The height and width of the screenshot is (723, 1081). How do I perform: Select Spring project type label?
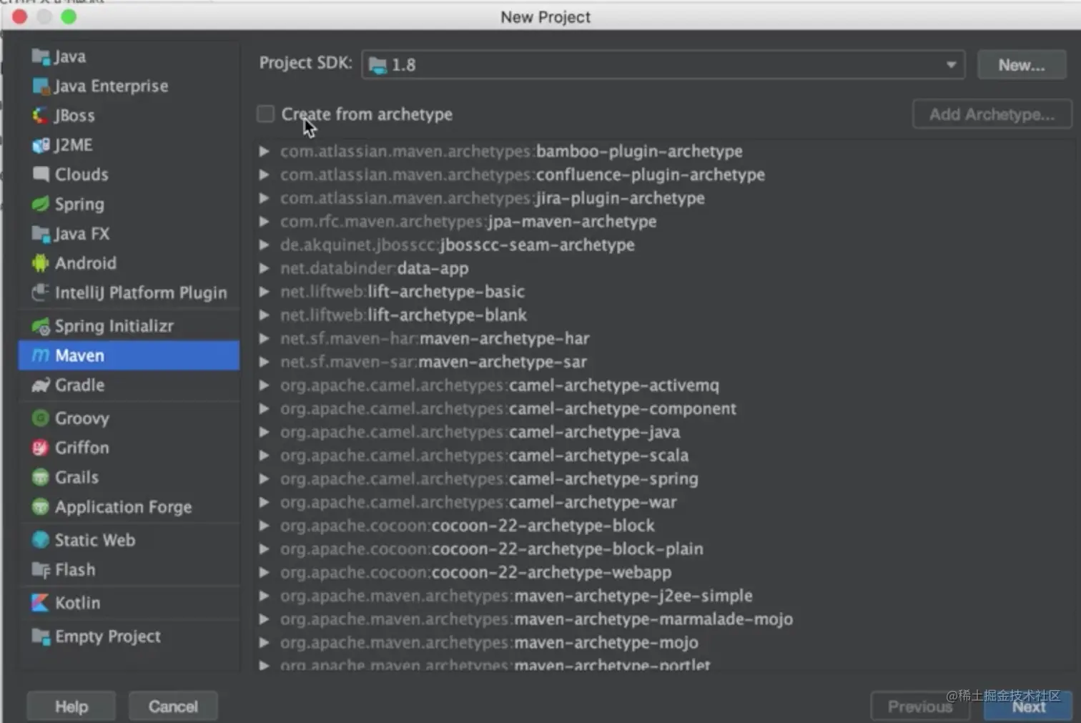(79, 205)
